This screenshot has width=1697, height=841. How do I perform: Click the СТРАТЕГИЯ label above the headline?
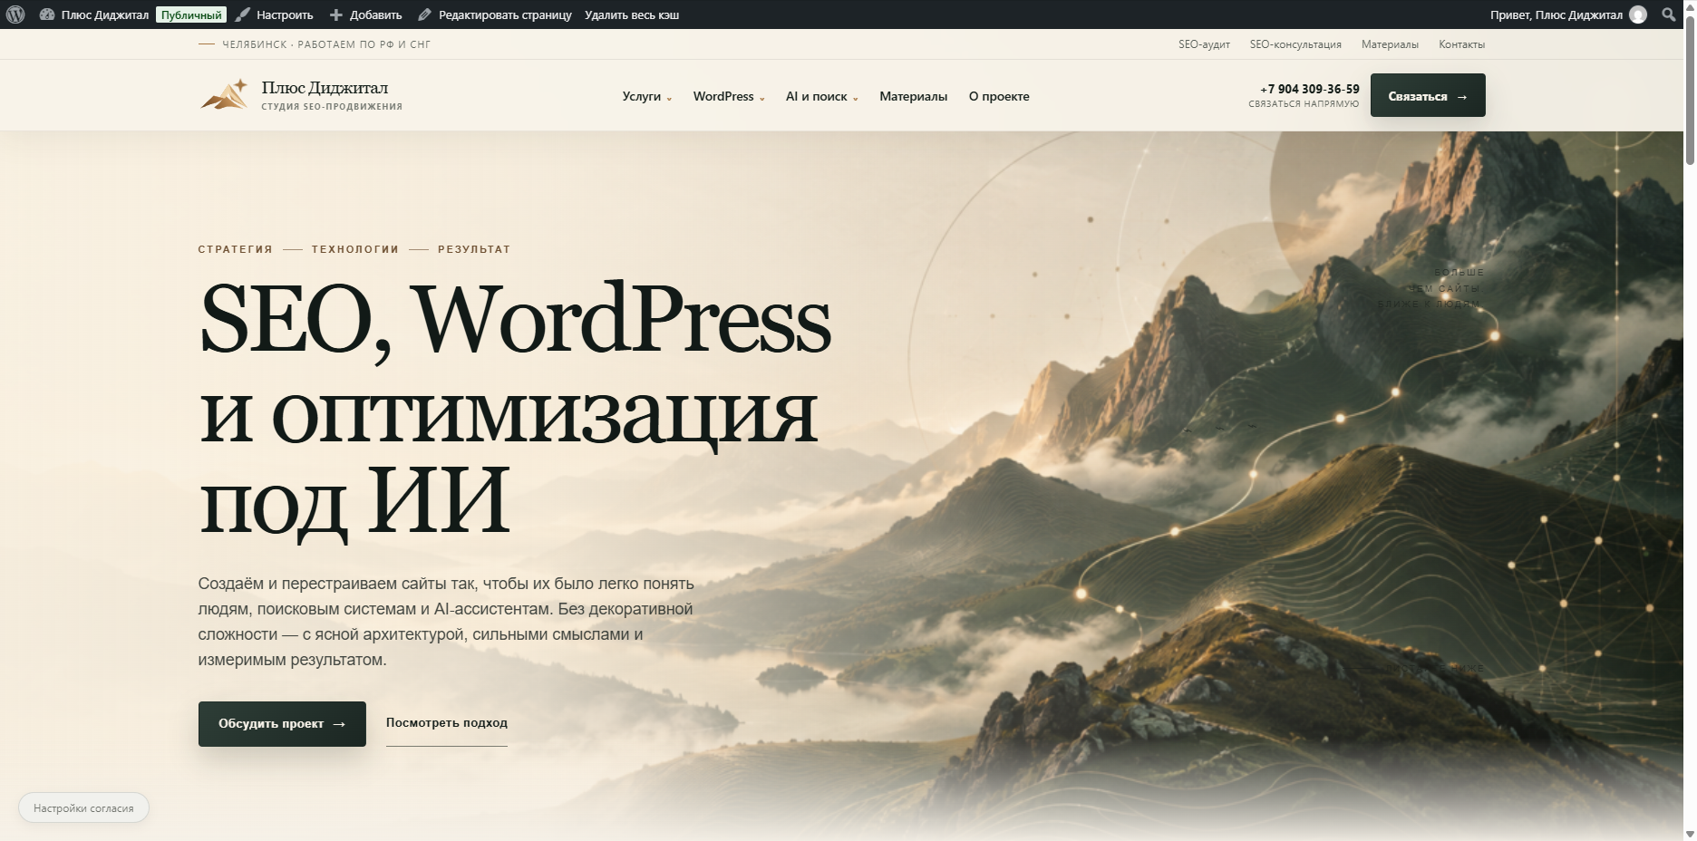[235, 249]
